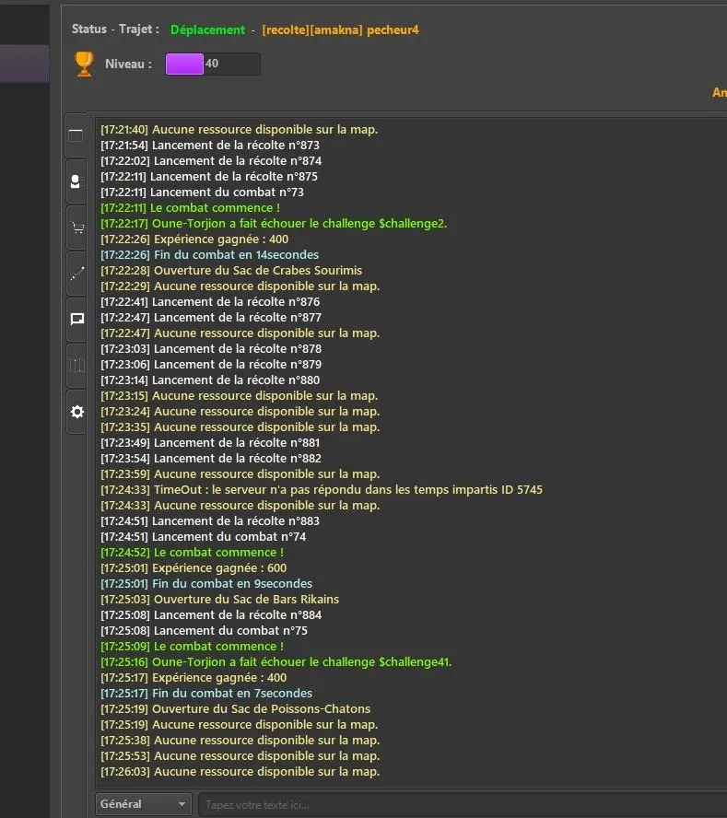Open the console log tab icon
This screenshot has width=727, height=818.
coord(76,135)
